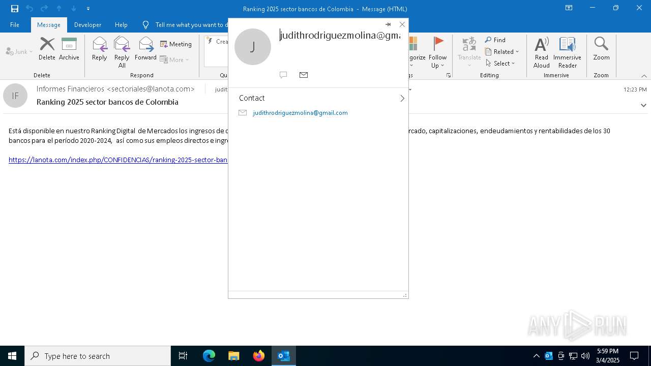Click the Outlook taskbar icon
651x366 pixels.
[284, 356]
